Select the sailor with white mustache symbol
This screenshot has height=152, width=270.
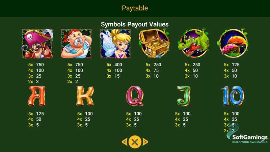tap(76, 44)
